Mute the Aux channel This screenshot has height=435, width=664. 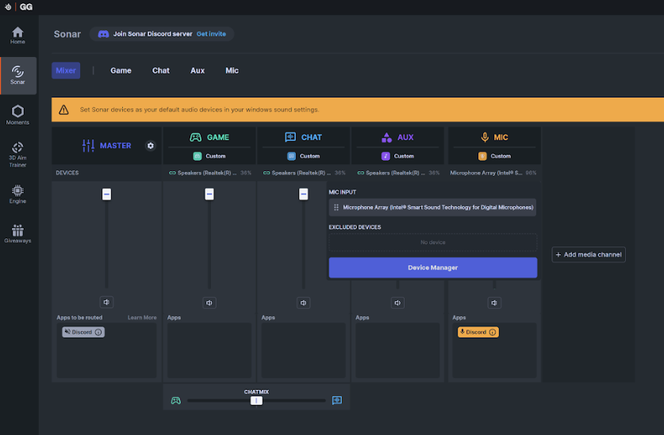[397, 303]
